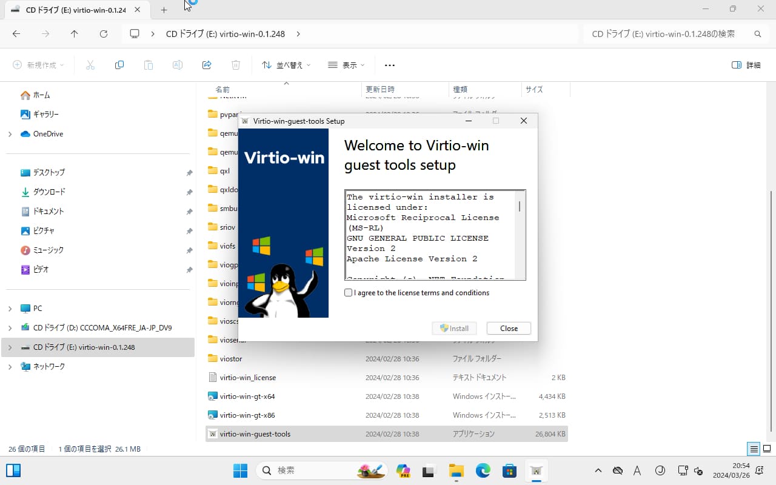Open the taskbar widgets panel icon
This screenshot has height=485, width=776.
pyautogui.click(x=13, y=470)
